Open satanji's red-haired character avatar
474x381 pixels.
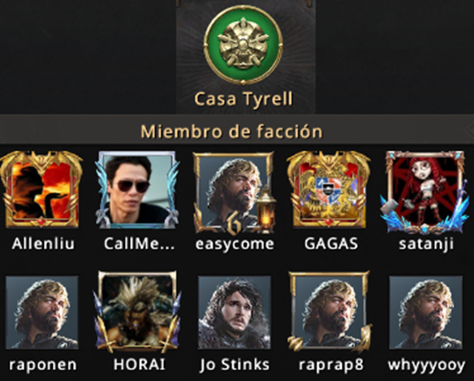pyautogui.click(x=424, y=193)
